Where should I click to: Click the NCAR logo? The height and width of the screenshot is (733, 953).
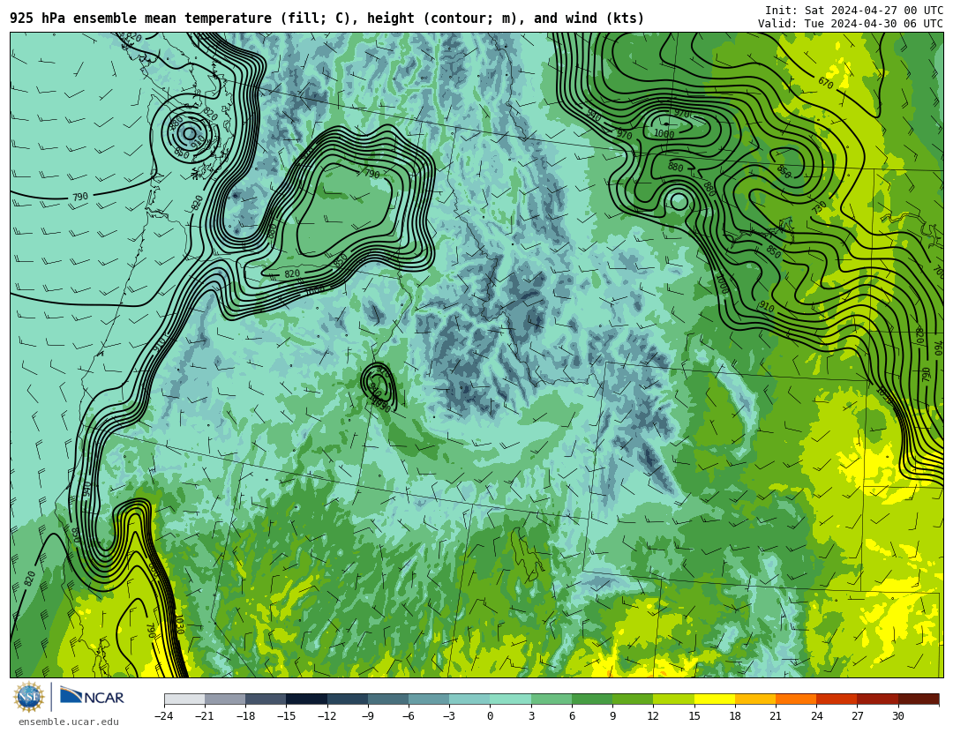(x=93, y=697)
